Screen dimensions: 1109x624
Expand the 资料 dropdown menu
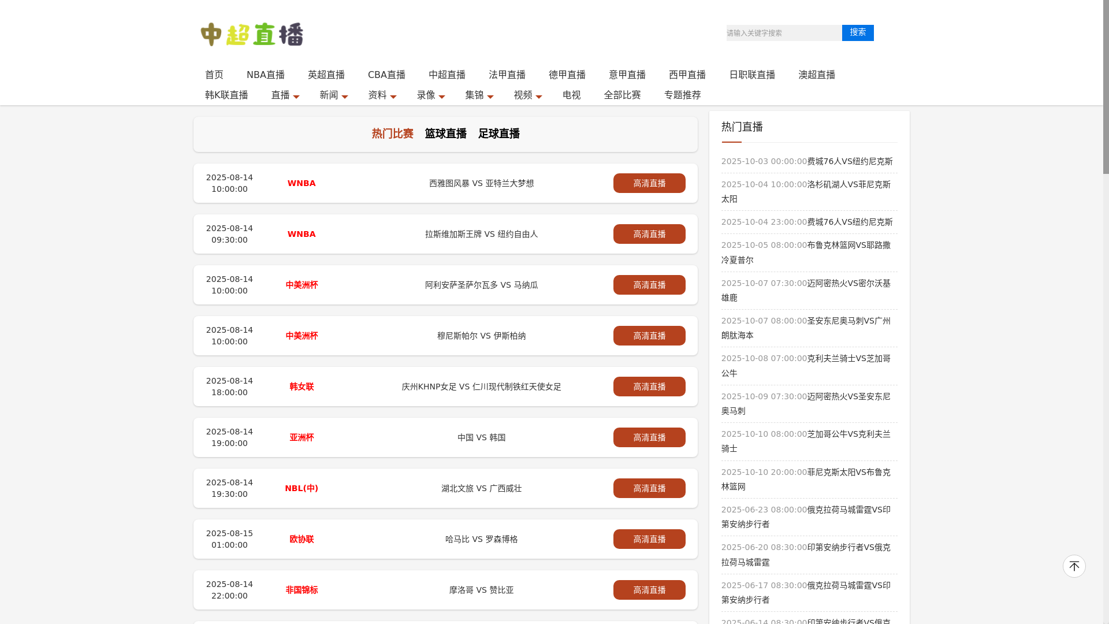click(x=382, y=95)
